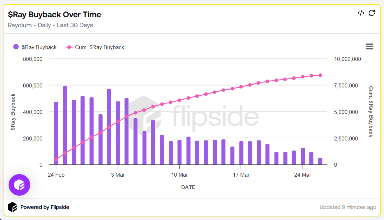This screenshot has width=384, height=220.
Task: Click the embed code icon
Action: (361, 13)
